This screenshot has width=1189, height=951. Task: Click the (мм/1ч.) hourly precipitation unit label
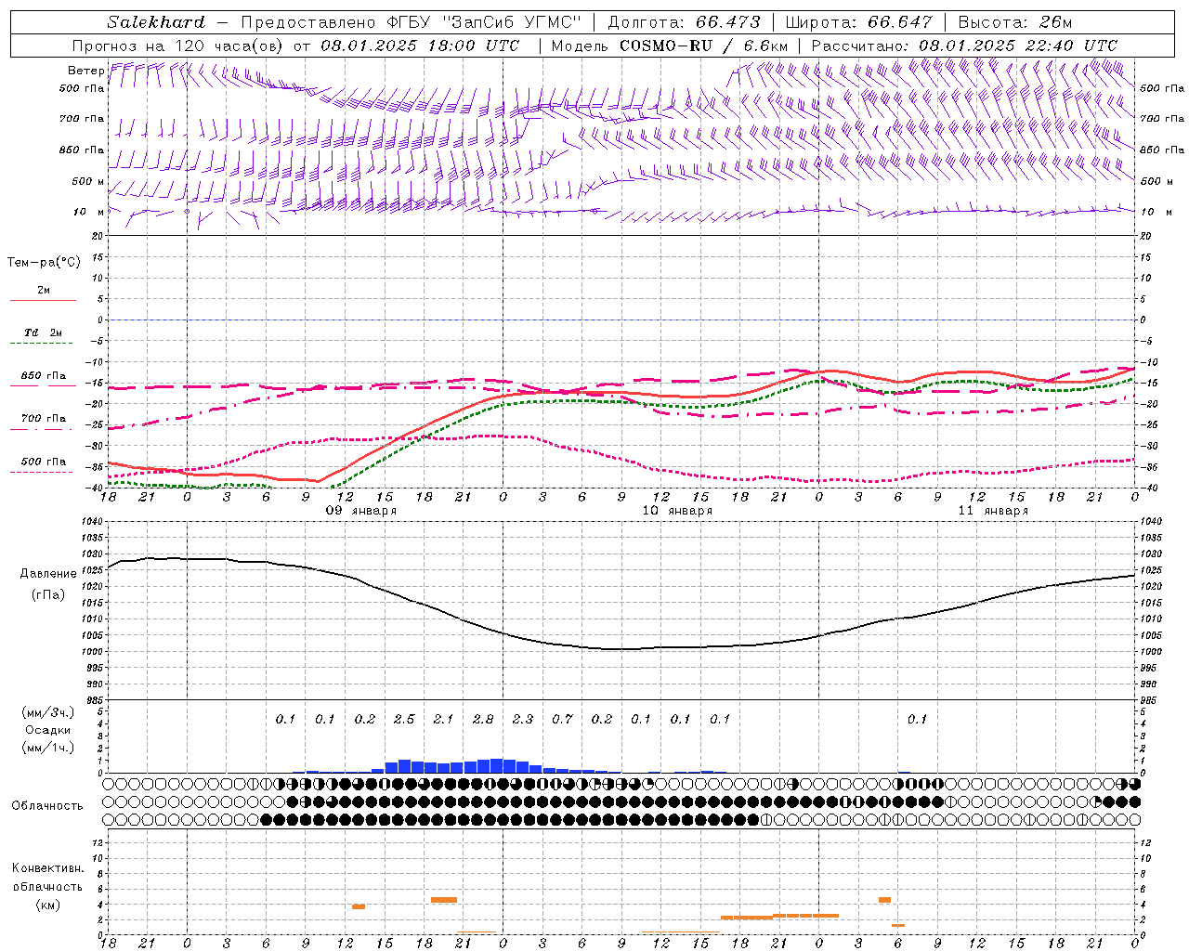(x=48, y=748)
